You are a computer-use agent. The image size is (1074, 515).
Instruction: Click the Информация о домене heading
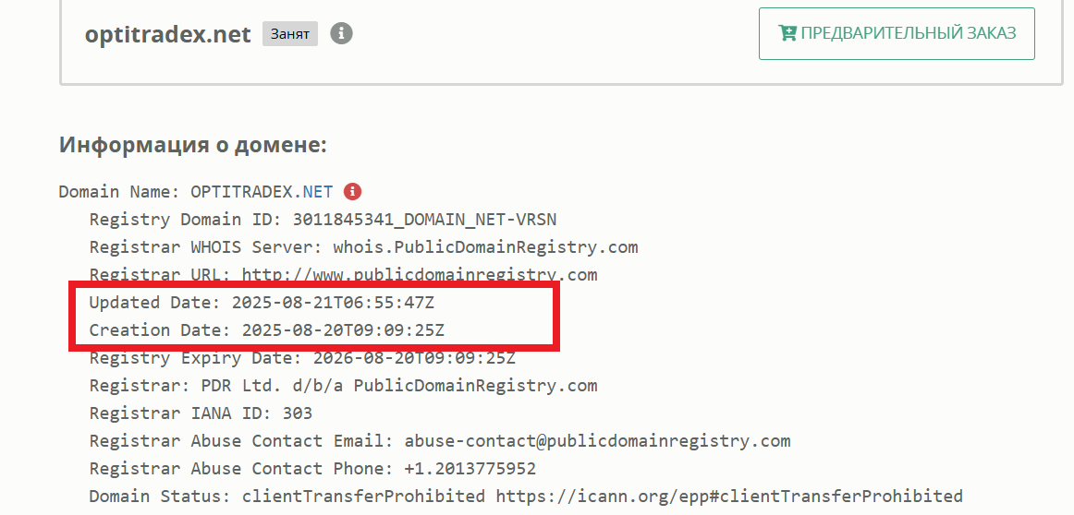pyautogui.click(x=193, y=145)
